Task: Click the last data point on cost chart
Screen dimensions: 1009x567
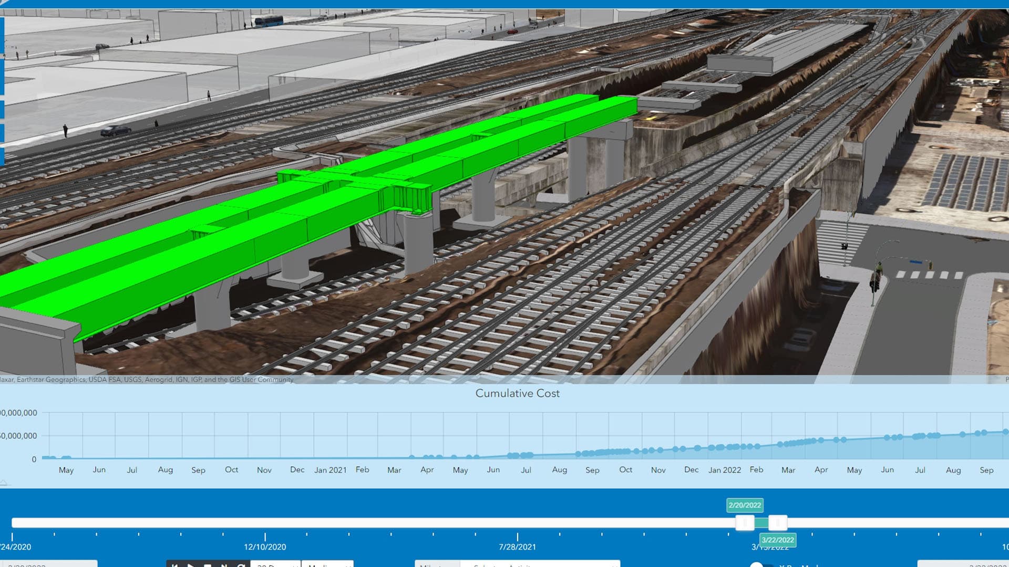Action: point(1005,432)
